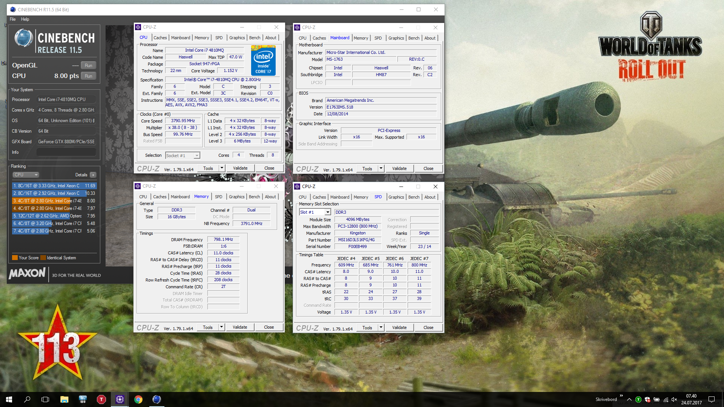724x407 pixels.
Task: Expand Tools arrow in the Memory window
Action: pos(221,327)
